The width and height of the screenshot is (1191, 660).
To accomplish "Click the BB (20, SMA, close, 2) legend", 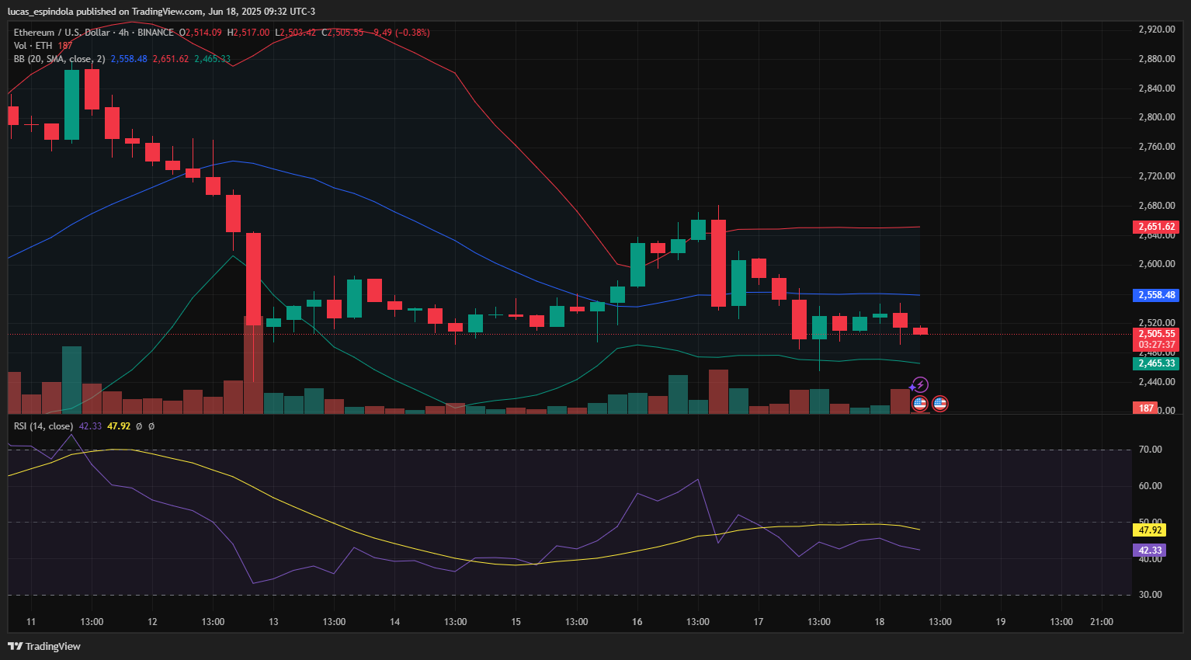I will (59, 59).
